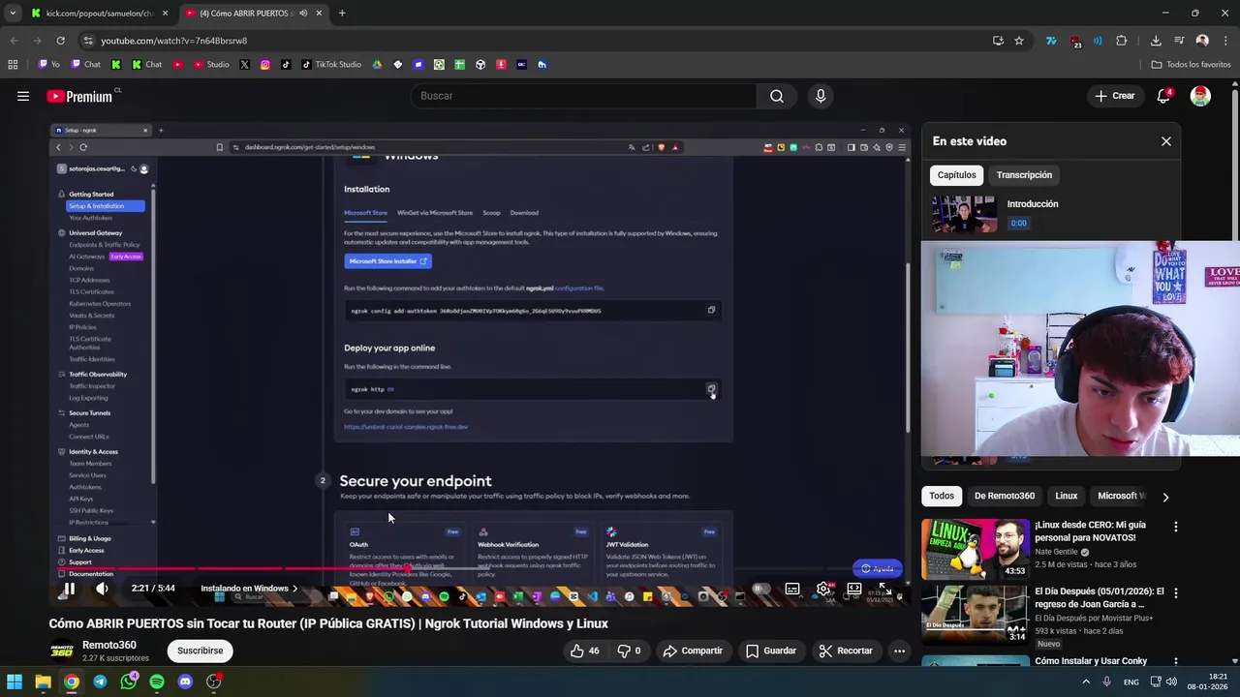This screenshot has width=1240, height=697.
Task: Go to the YouTube Premium home logo
Action: coord(79,96)
